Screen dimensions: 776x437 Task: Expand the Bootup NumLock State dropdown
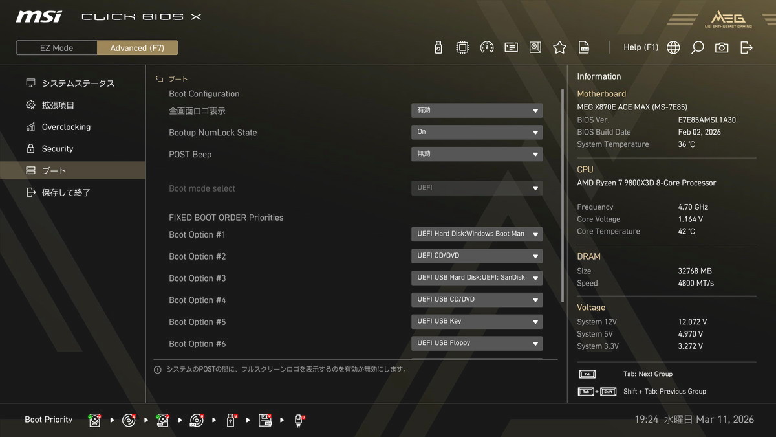[477, 132]
